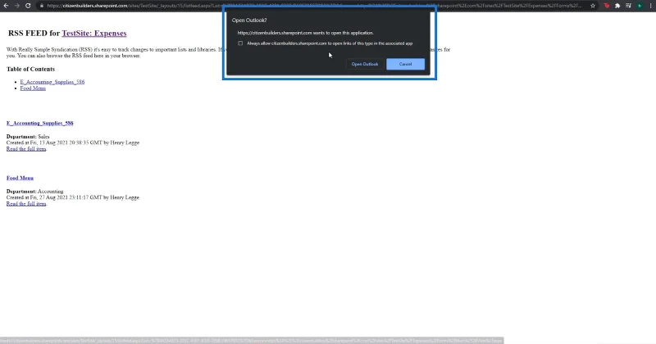
Task: Bookmark this page with star icon
Action: (x=593, y=6)
